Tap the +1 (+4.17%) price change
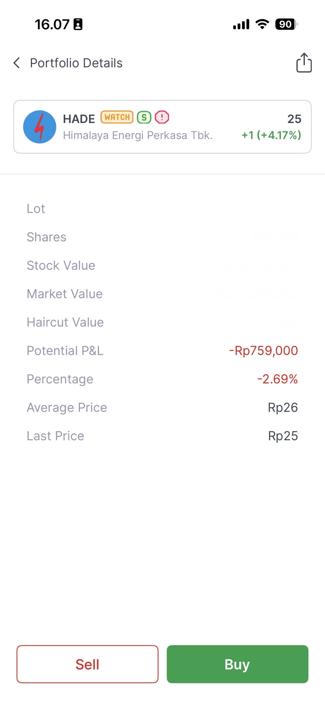This screenshot has height=705, width=325. [271, 135]
